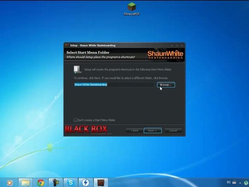Open Windows Explorer folder icon in the taskbar
This screenshot has height=187, width=249.
tap(25, 183)
